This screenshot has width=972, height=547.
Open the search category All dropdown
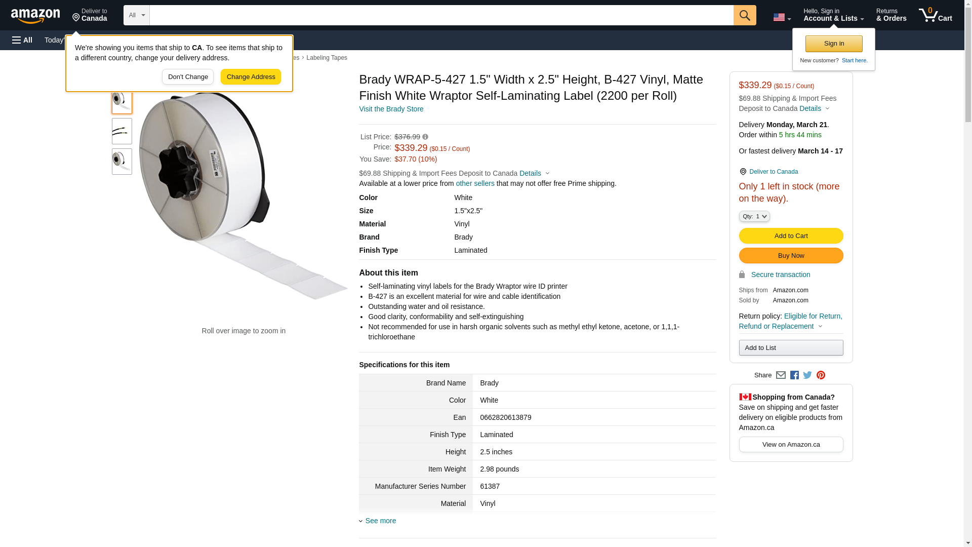(x=137, y=15)
